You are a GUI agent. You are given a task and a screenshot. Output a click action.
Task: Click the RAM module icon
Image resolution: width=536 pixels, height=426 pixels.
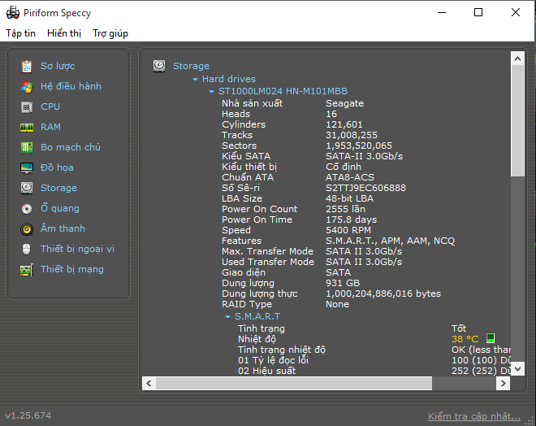27,127
